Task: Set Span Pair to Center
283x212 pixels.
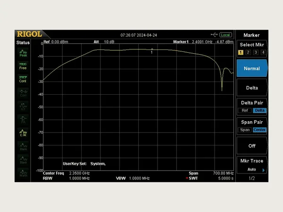Action: [259, 130]
